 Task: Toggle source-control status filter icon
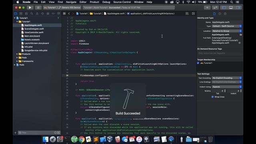(x=58, y=133)
